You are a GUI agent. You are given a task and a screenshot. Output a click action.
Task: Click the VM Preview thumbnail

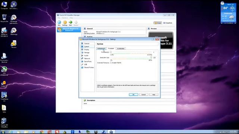pyautogui.click(x=161, y=41)
